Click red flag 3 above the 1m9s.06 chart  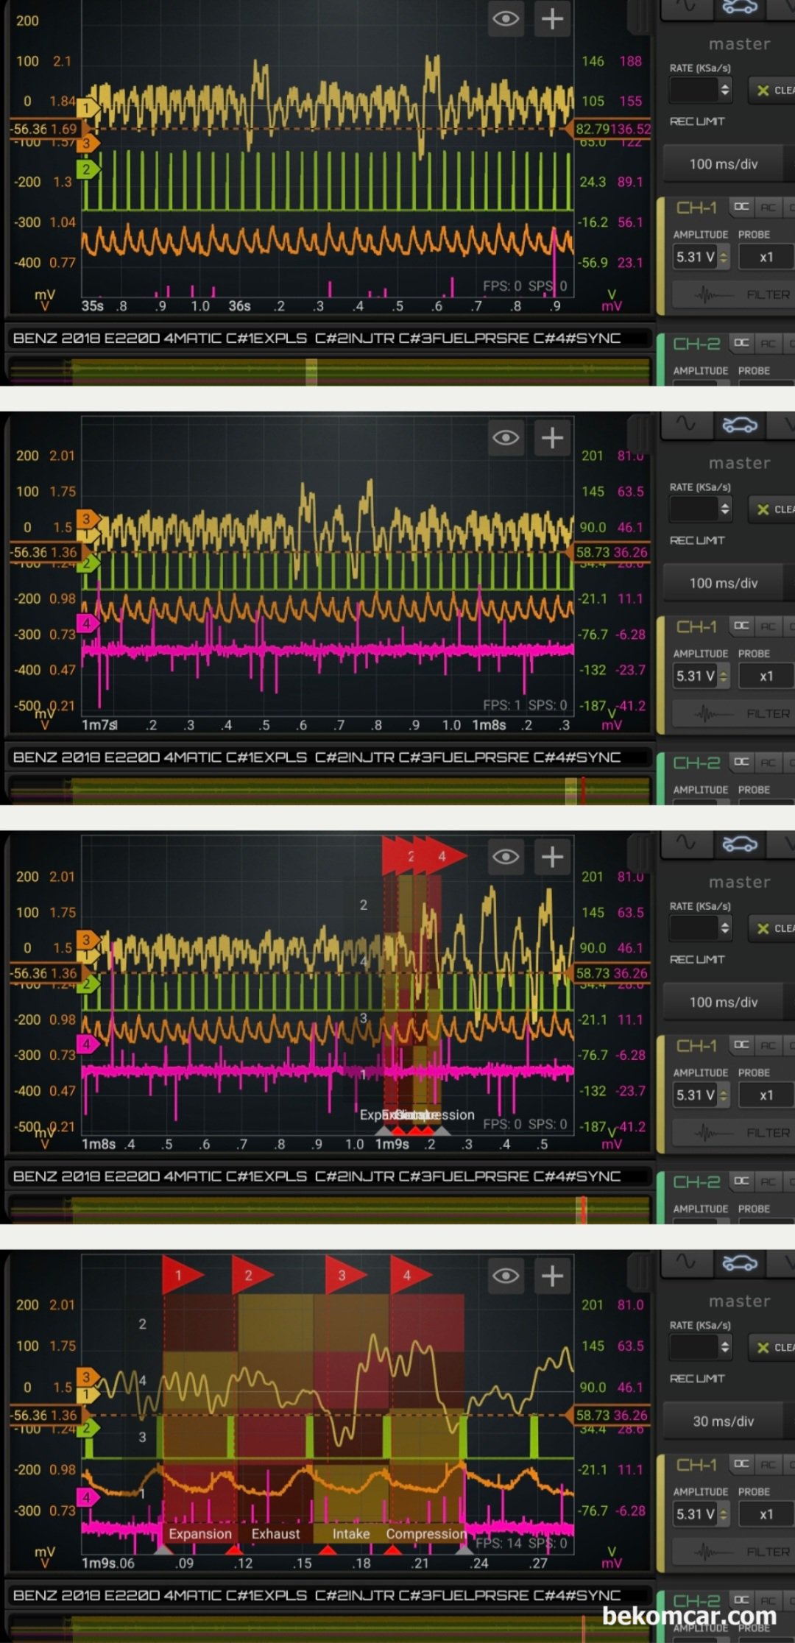[345, 1275]
